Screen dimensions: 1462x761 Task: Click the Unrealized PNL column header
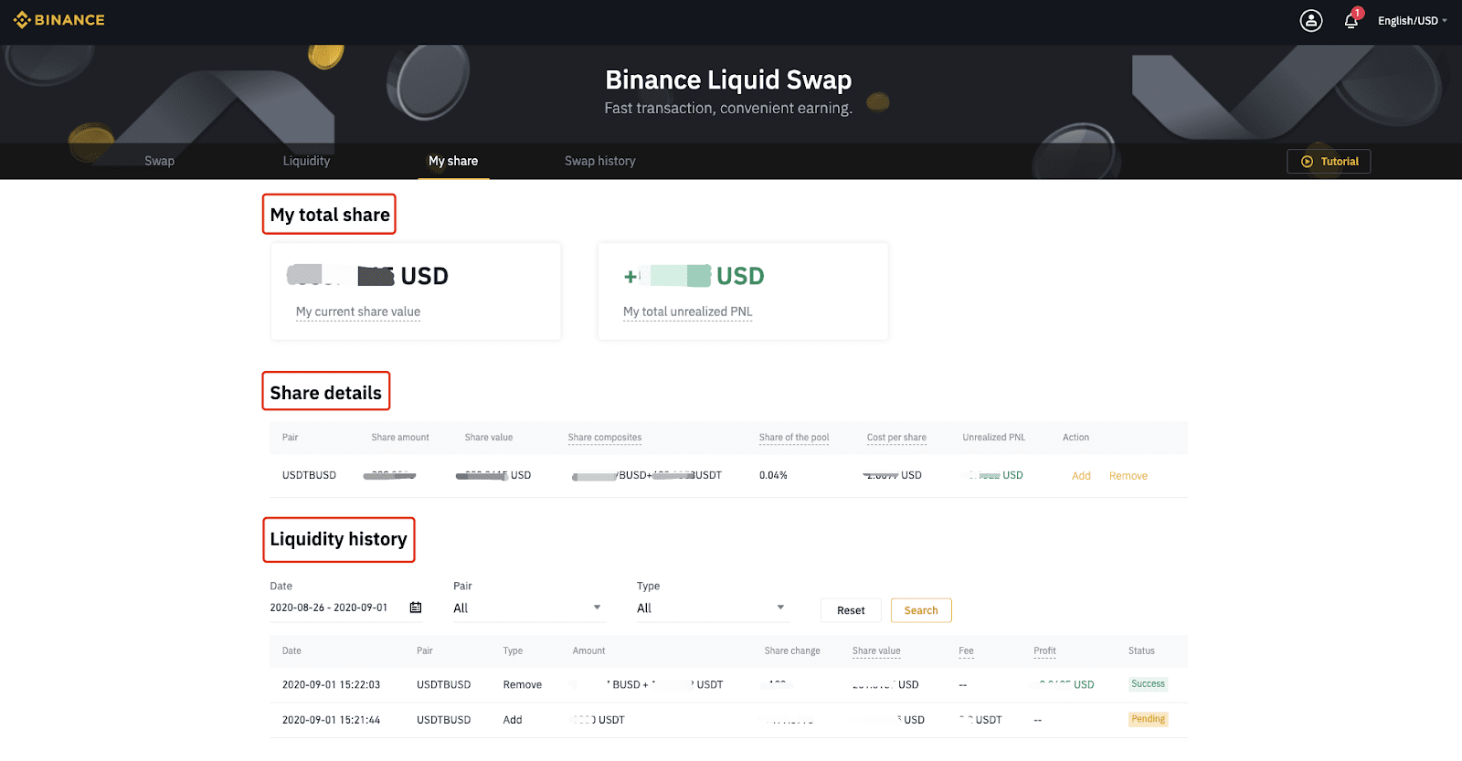coord(994,438)
